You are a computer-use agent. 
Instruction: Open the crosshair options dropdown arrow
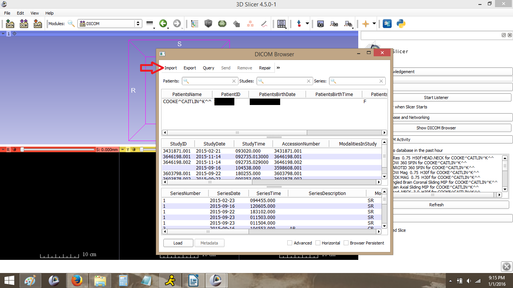click(x=374, y=24)
